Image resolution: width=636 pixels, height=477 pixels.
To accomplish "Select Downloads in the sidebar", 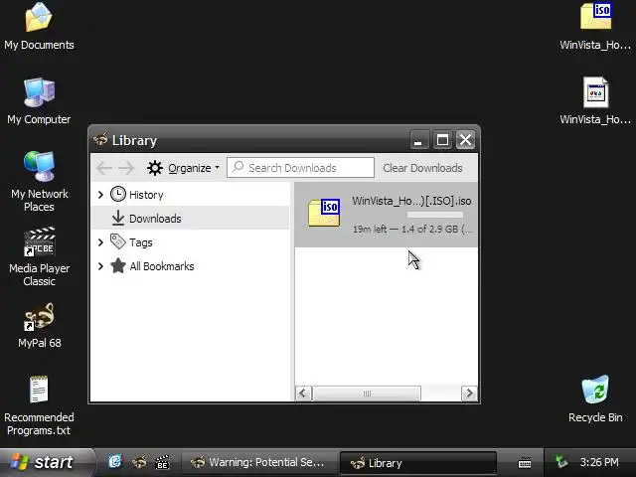I will click(191, 219).
